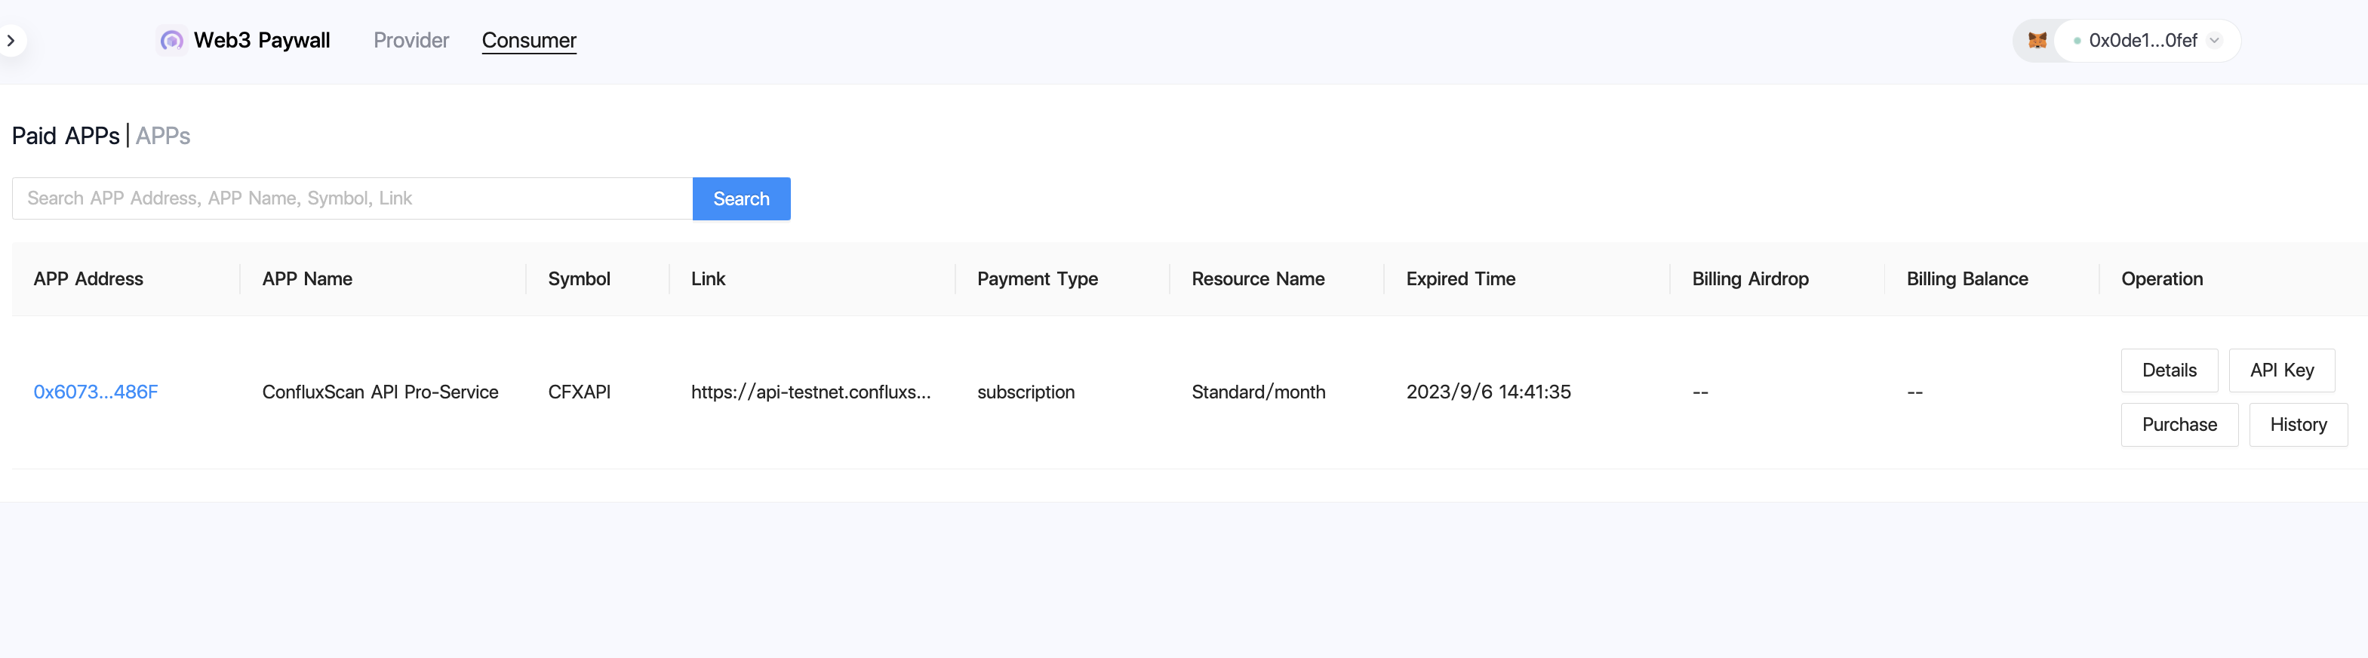Image resolution: width=2368 pixels, height=658 pixels.
Task: Focus the Search APP Address input field
Action: point(352,198)
